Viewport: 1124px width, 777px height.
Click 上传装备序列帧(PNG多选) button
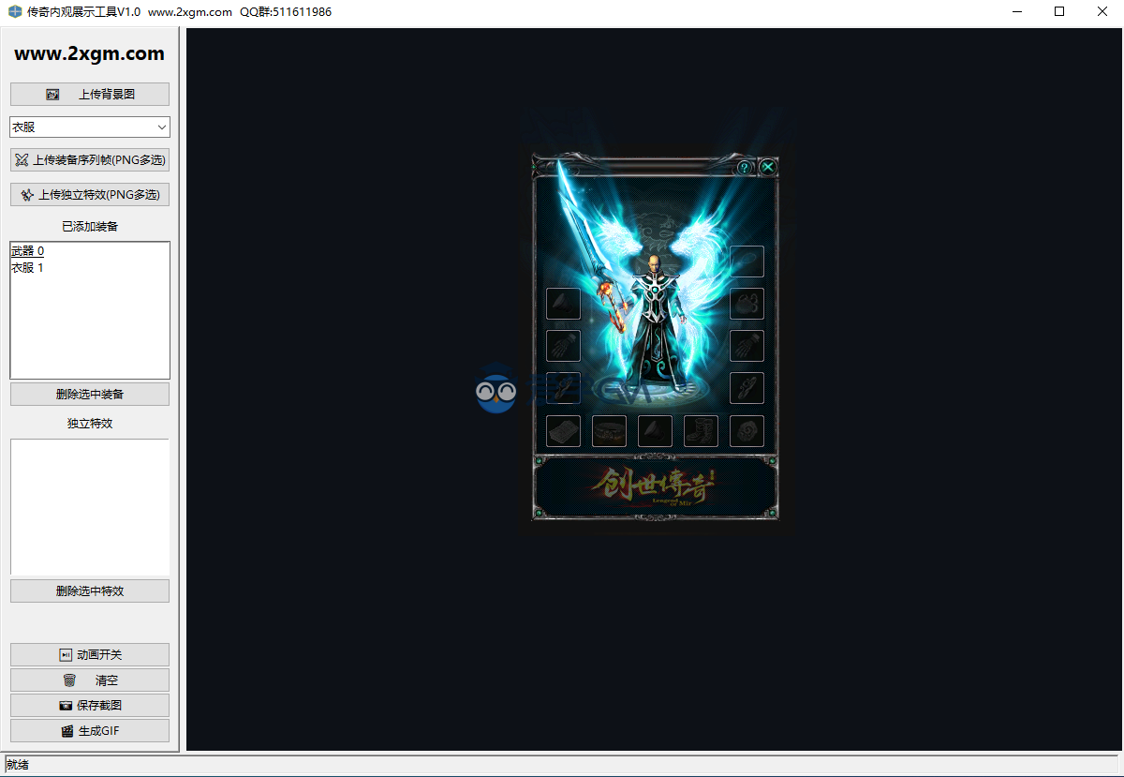point(90,160)
